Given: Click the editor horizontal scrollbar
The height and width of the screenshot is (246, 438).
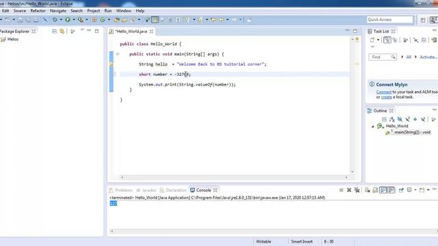Looking at the screenshot, I should coord(234,178).
